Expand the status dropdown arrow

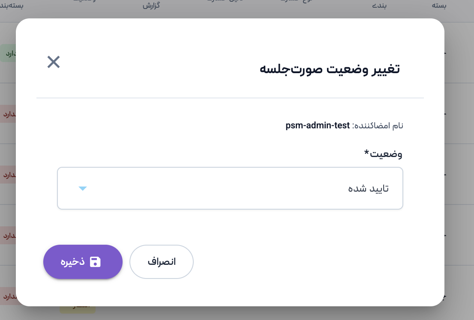(x=83, y=189)
